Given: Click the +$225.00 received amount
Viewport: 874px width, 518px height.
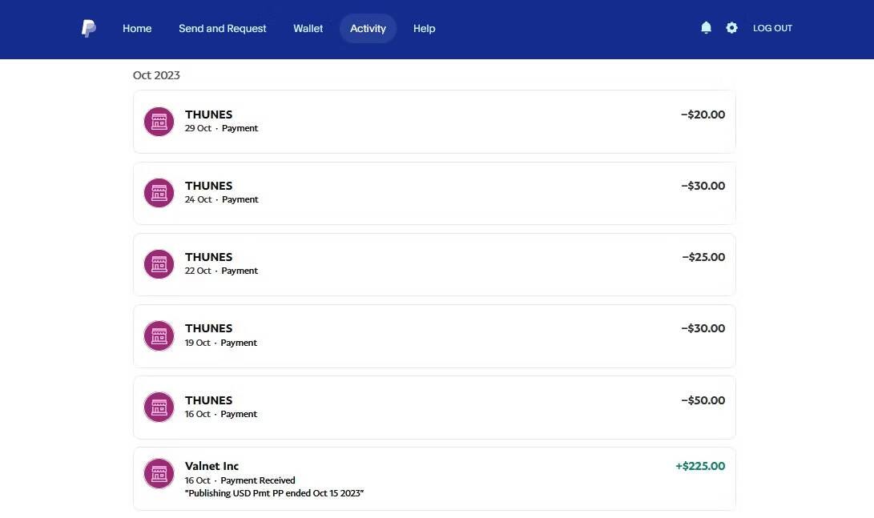Looking at the screenshot, I should (x=700, y=465).
